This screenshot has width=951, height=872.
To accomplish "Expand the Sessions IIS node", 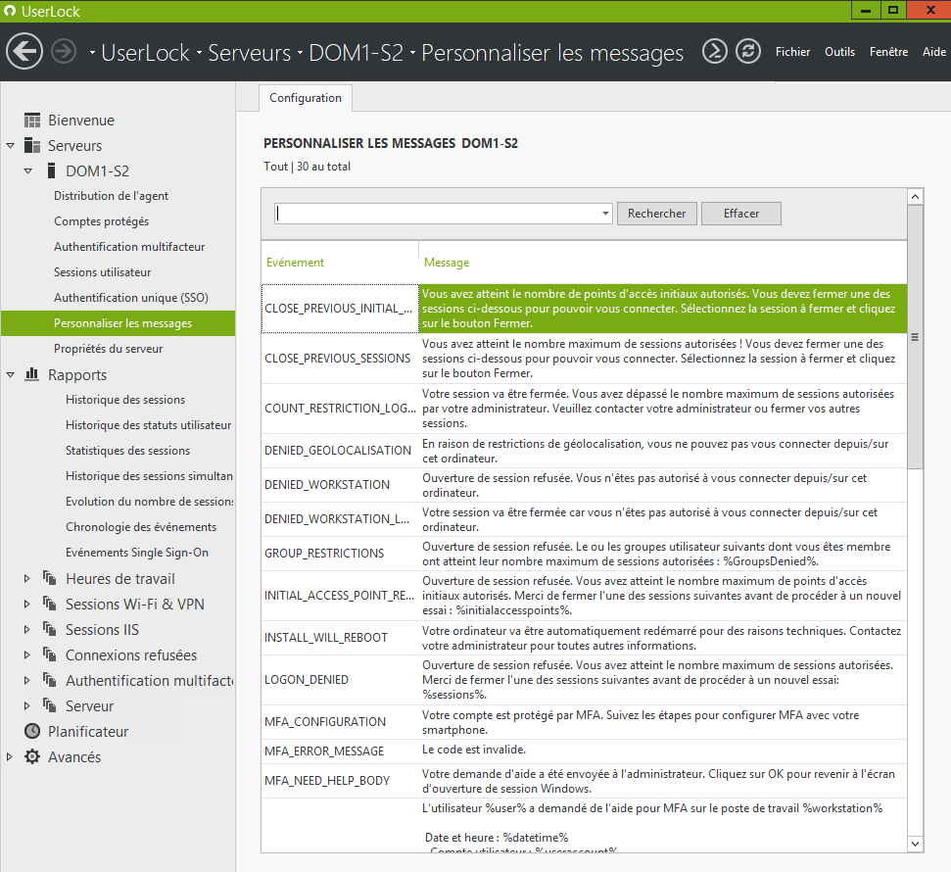I will click(x=26, y=630).
